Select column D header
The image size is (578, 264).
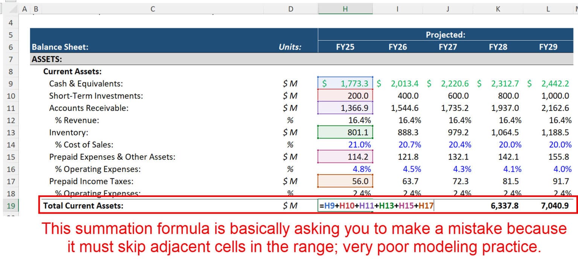(291, 8)
